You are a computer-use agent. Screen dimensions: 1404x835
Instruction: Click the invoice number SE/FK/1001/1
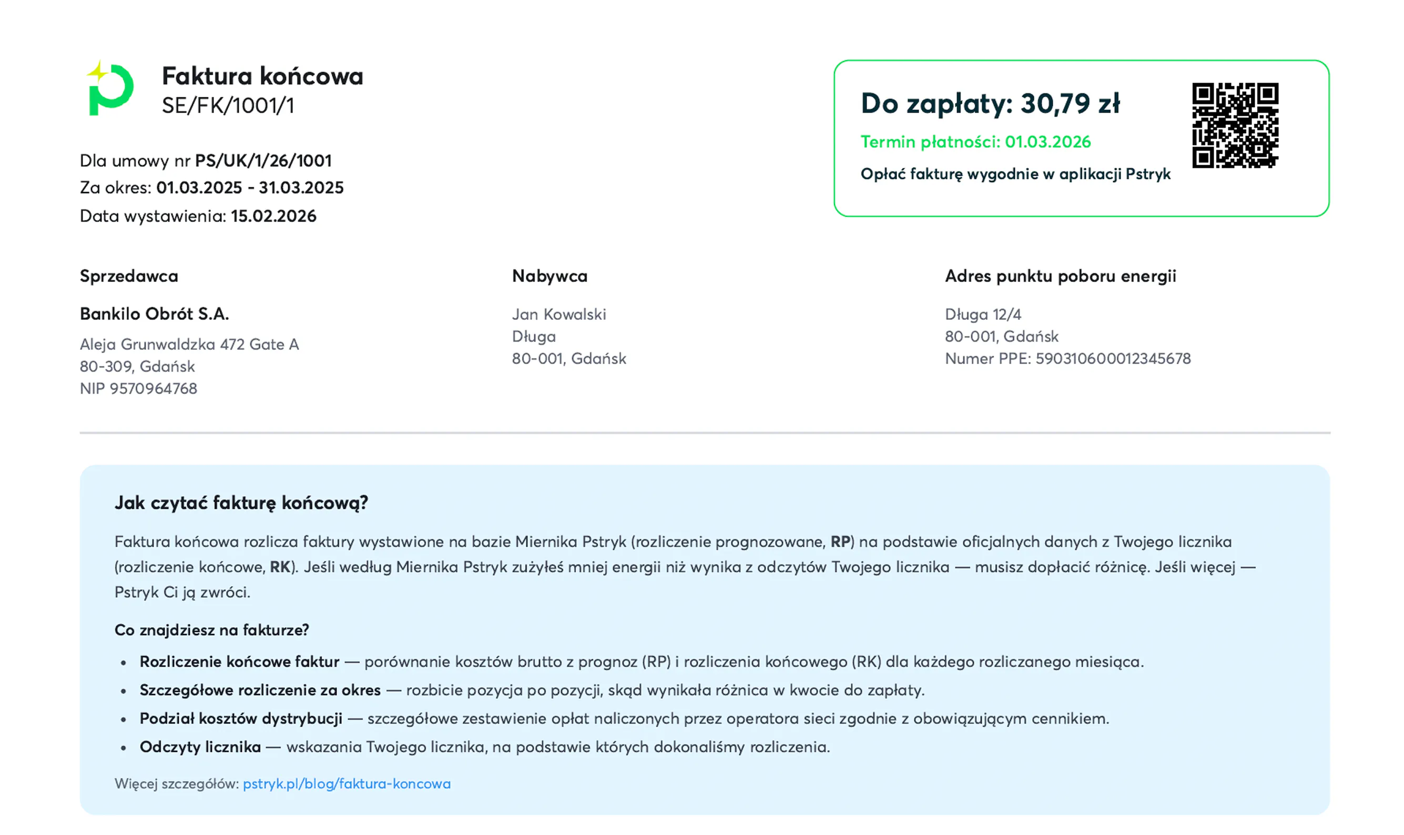tap(228, 106)
